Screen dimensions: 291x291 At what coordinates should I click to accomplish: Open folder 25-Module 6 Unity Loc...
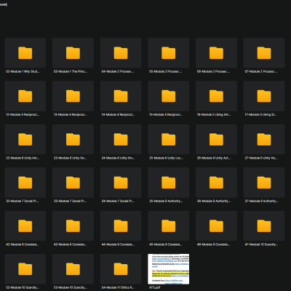point(169,140)
